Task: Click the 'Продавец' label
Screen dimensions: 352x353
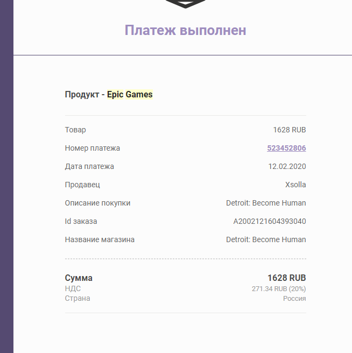Action: pos(82,185)
